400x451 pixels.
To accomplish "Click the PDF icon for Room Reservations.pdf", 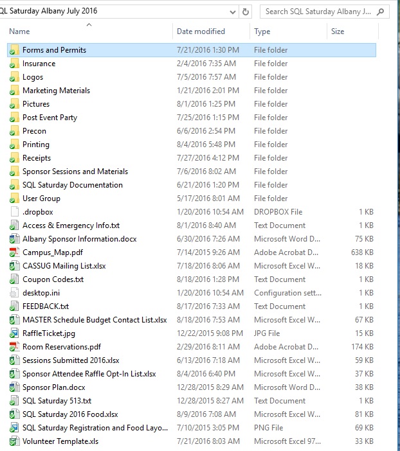I will (14, 346).
